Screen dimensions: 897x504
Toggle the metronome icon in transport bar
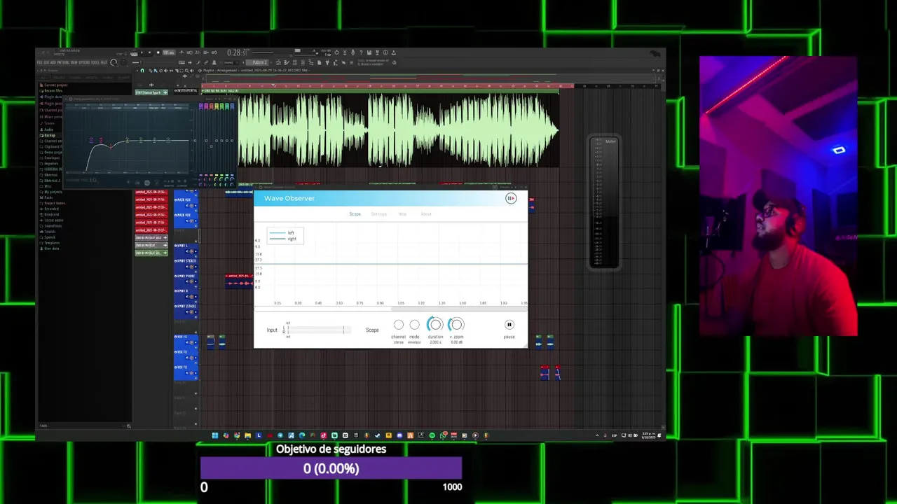(182, 52)
